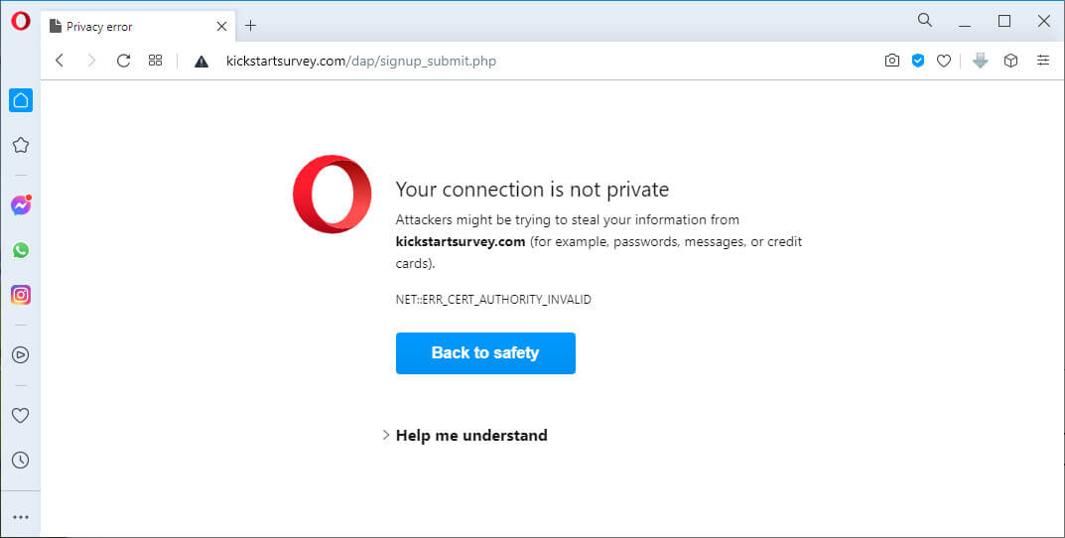Open a new tab with plus button
The width and height of the screenshot is (1065, 538).
tap(251, 26)
